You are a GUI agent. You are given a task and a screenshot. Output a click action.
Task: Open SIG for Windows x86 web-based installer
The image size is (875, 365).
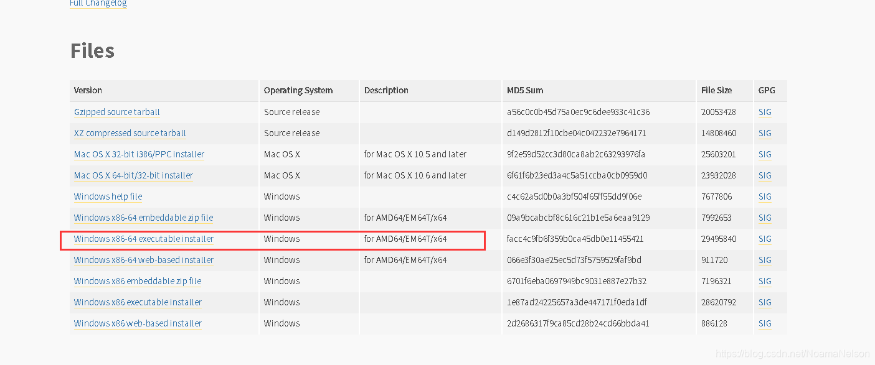[765, 323]
